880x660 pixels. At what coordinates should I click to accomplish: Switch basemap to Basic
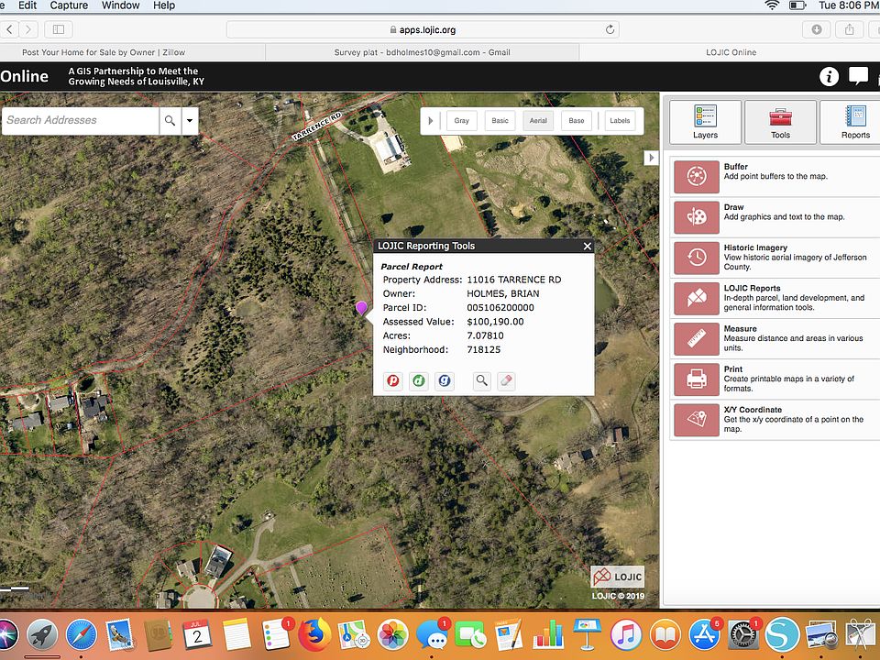(500, 121)
